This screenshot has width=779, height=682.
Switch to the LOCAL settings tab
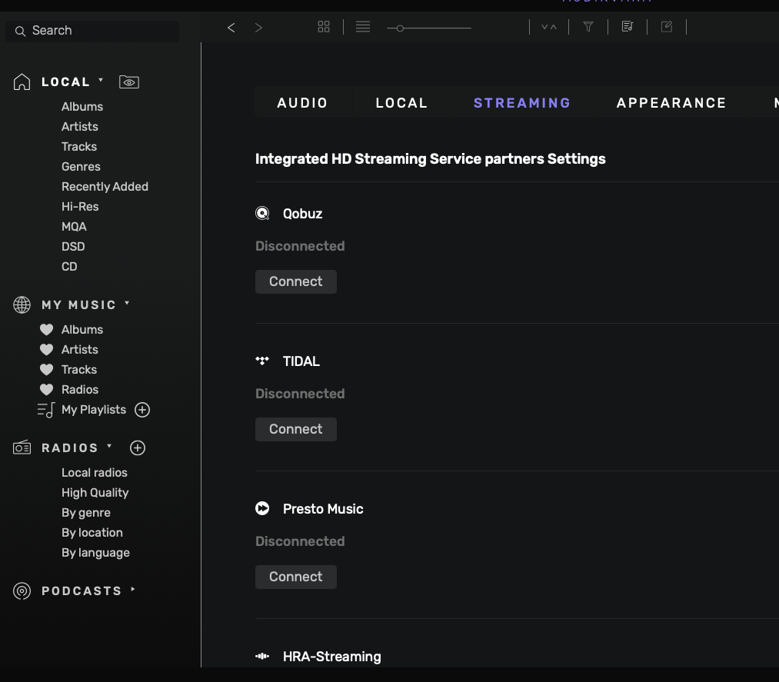(402, 103)
